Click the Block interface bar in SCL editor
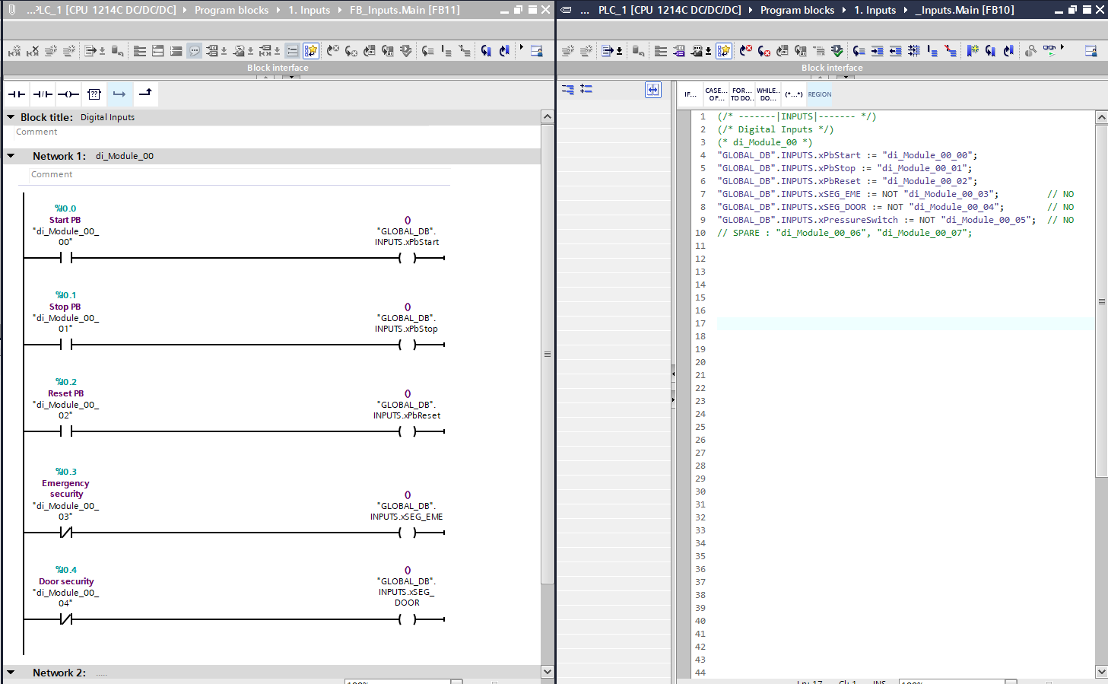 pos(831,68)
